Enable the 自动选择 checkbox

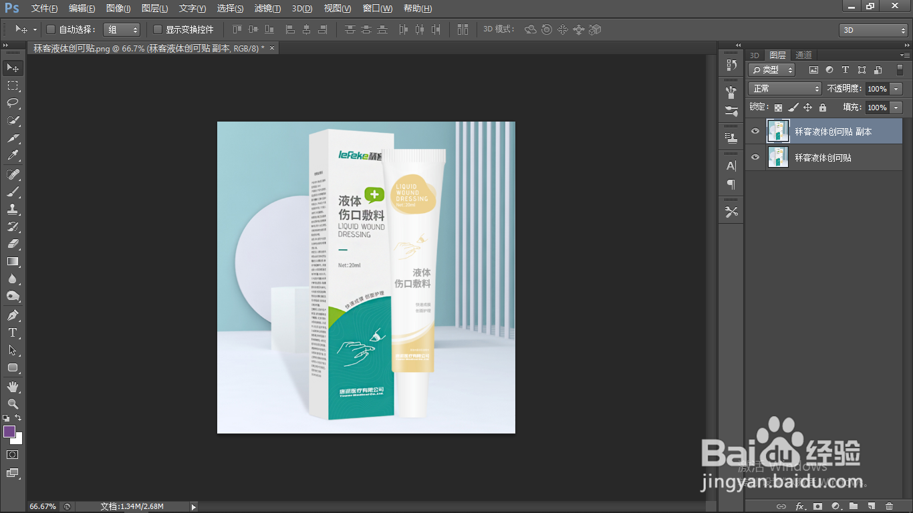tap(50, 29)
